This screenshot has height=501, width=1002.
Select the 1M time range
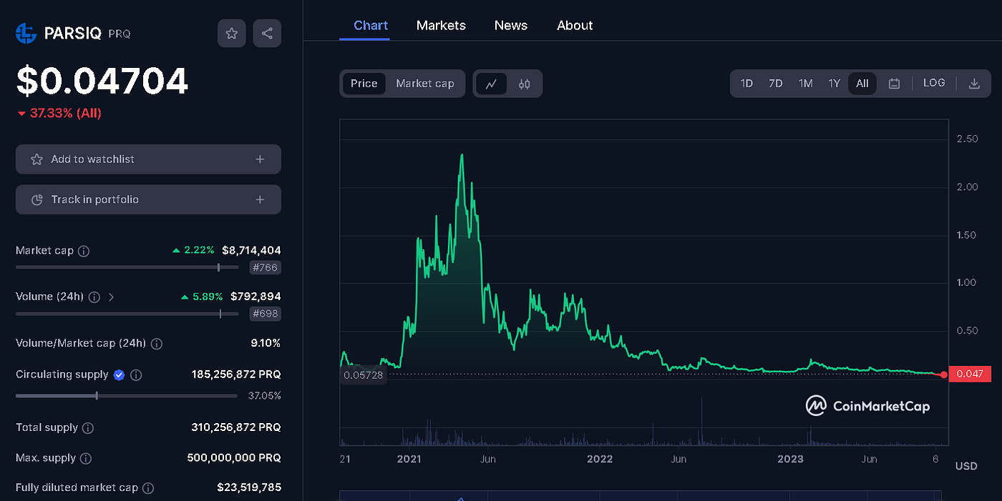[806, 84]
